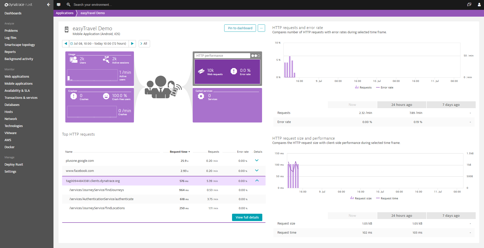Click /services/AuthenticationService/authenticate row

coord(164,199)
